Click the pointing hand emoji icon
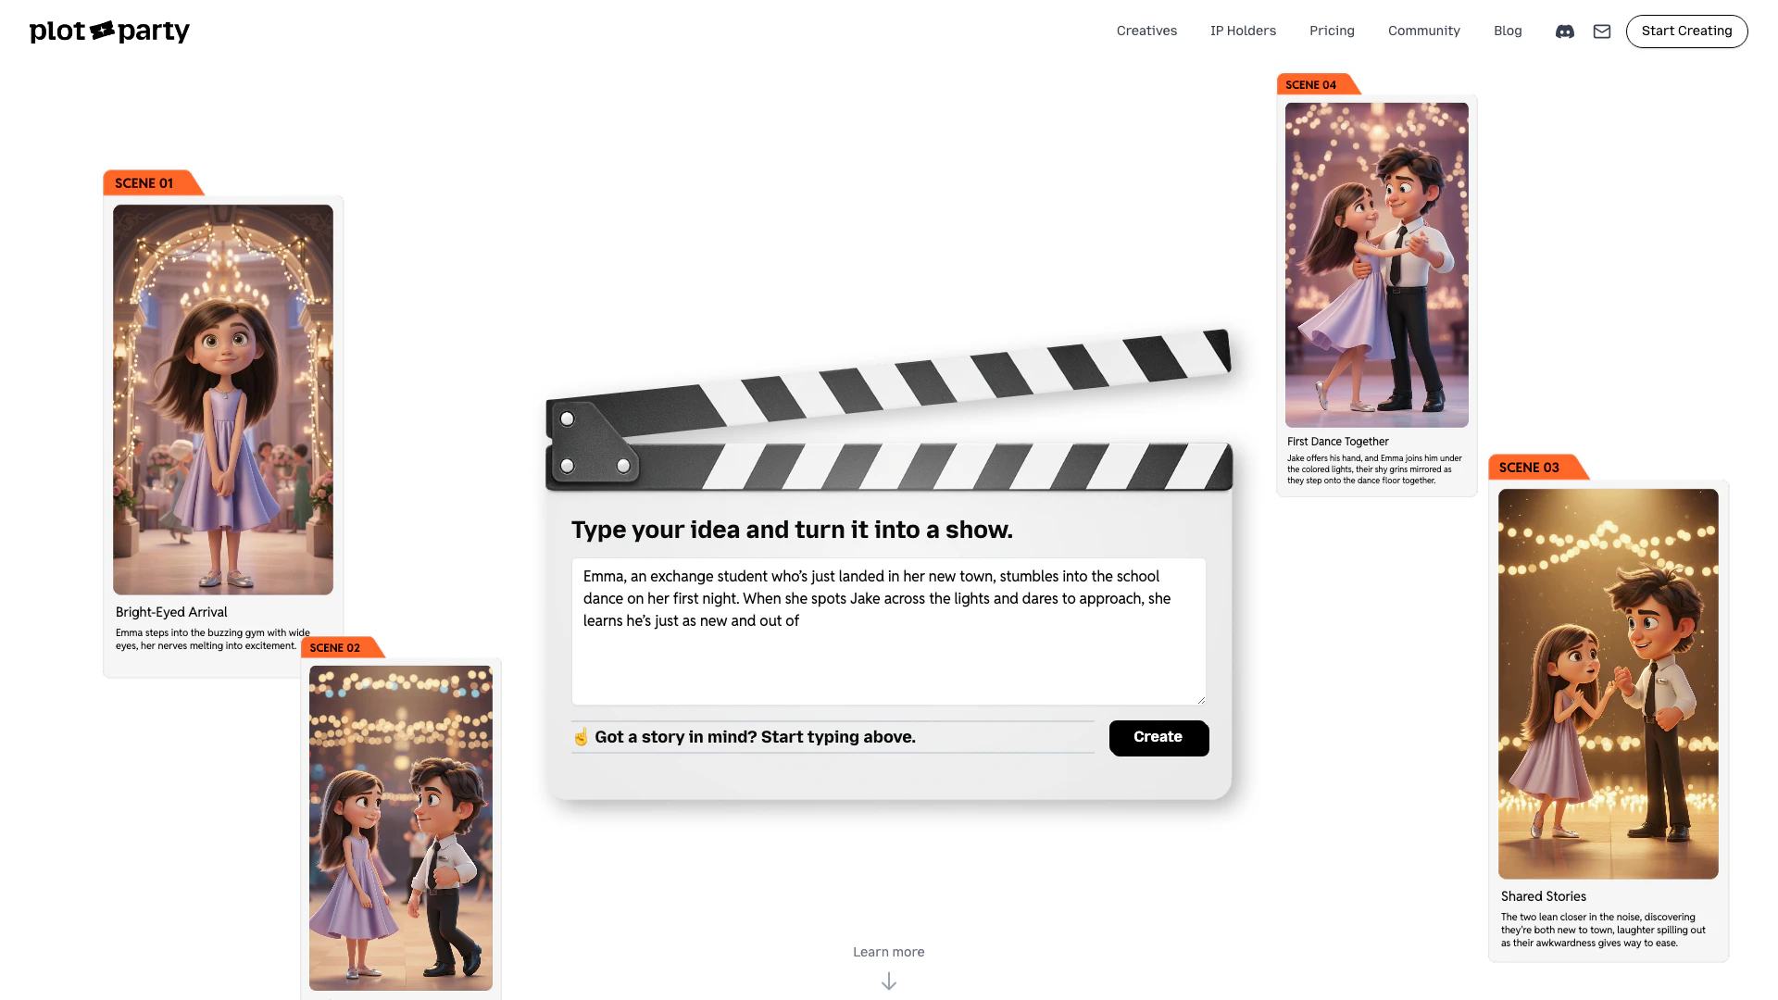 581,737
